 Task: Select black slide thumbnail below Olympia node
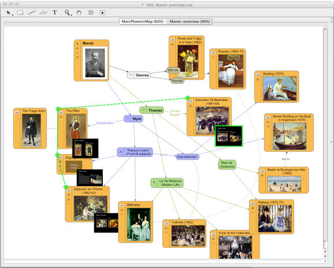(90, 178)
